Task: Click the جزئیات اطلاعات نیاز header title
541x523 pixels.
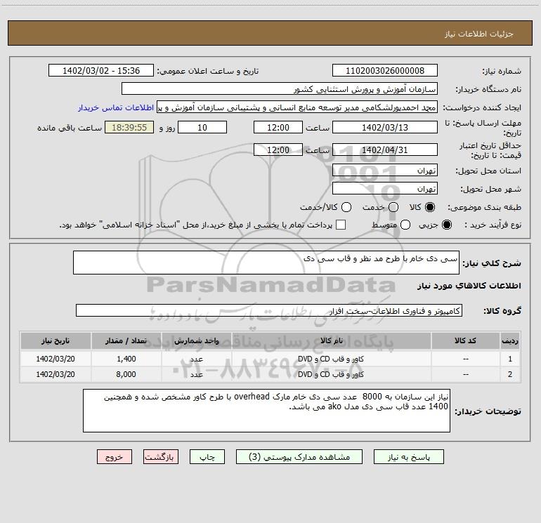Action: point(479,34)
